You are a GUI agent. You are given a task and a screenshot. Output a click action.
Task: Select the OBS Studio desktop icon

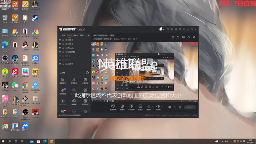pyautogui.click(x=5, y=60)
